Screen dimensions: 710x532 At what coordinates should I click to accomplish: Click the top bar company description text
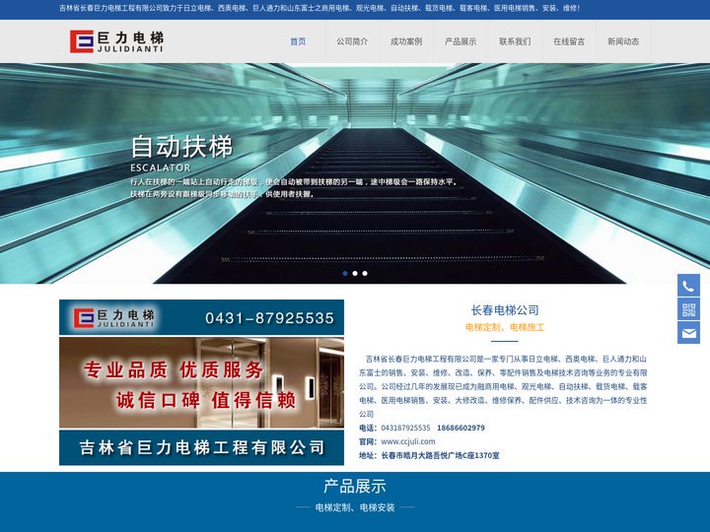[x=319, y=8]
